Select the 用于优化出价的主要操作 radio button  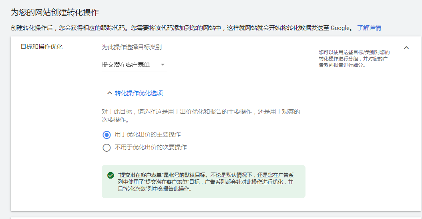point(107,135)
